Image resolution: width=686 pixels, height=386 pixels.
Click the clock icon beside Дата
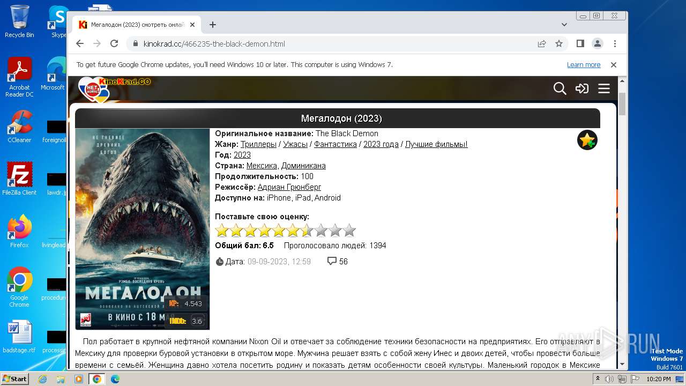click(219, 262)
